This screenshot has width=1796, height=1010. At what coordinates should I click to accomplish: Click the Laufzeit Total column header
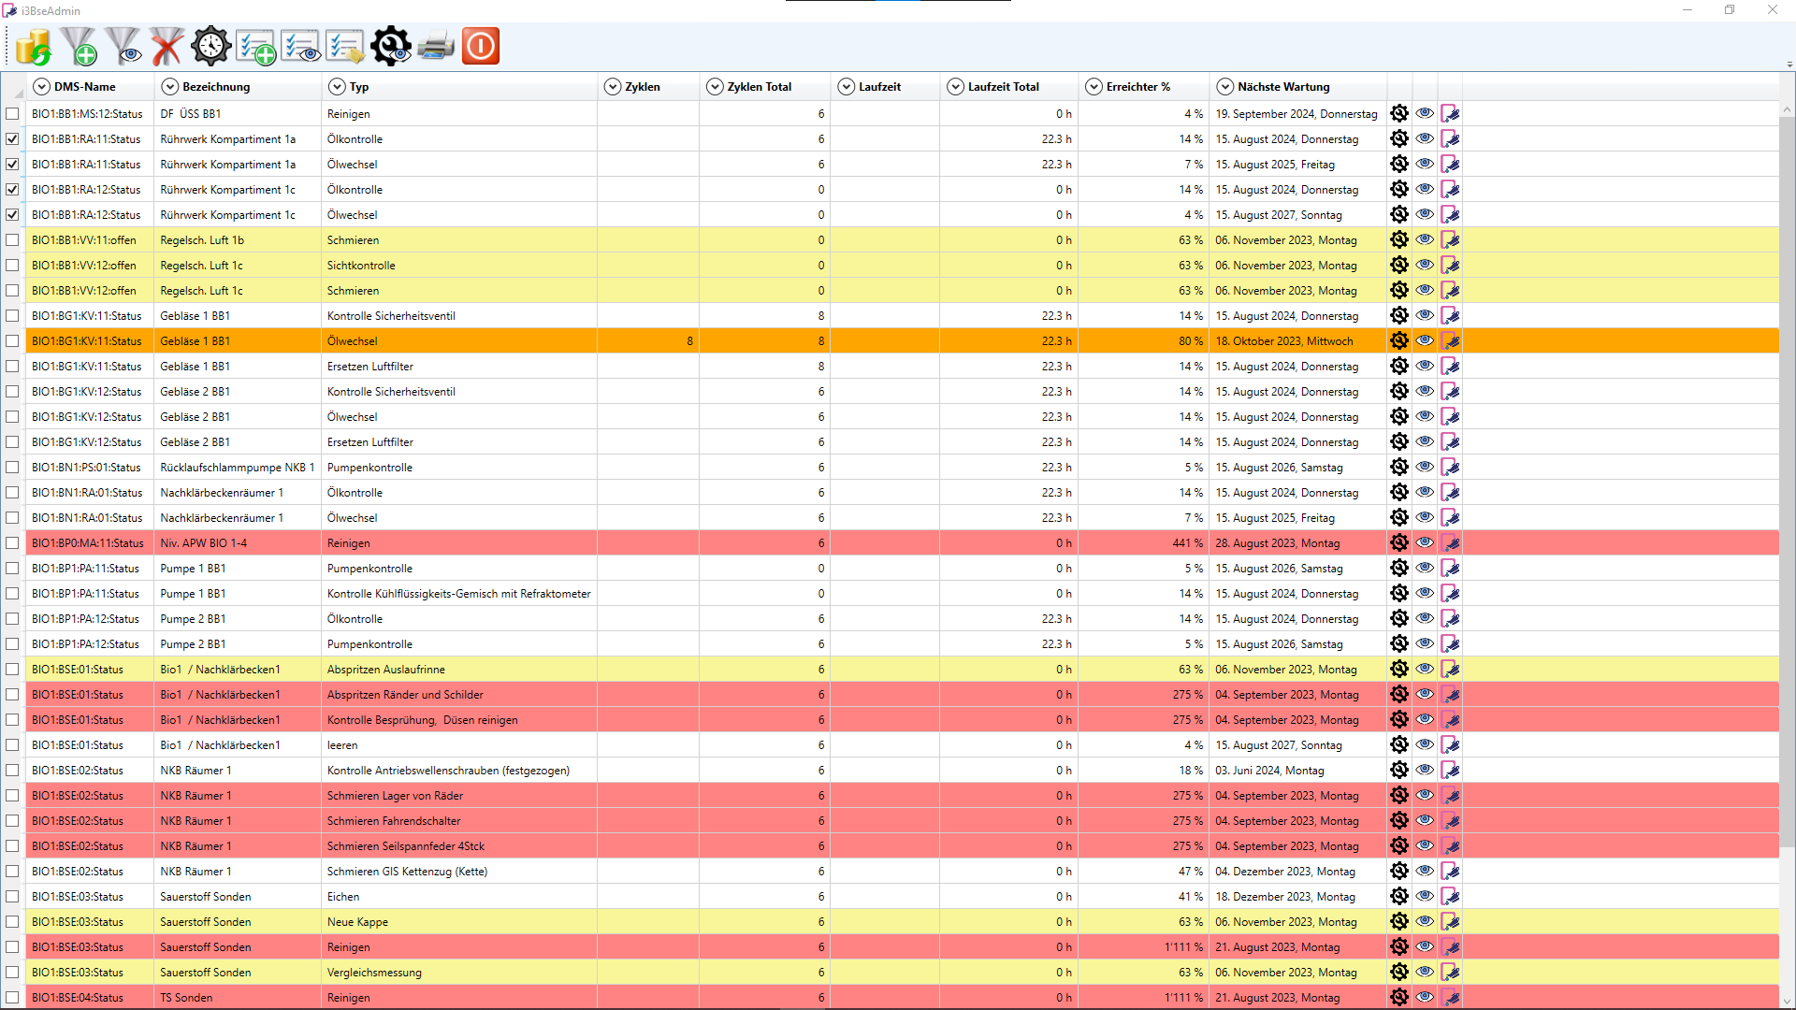tap(1003, 87)
